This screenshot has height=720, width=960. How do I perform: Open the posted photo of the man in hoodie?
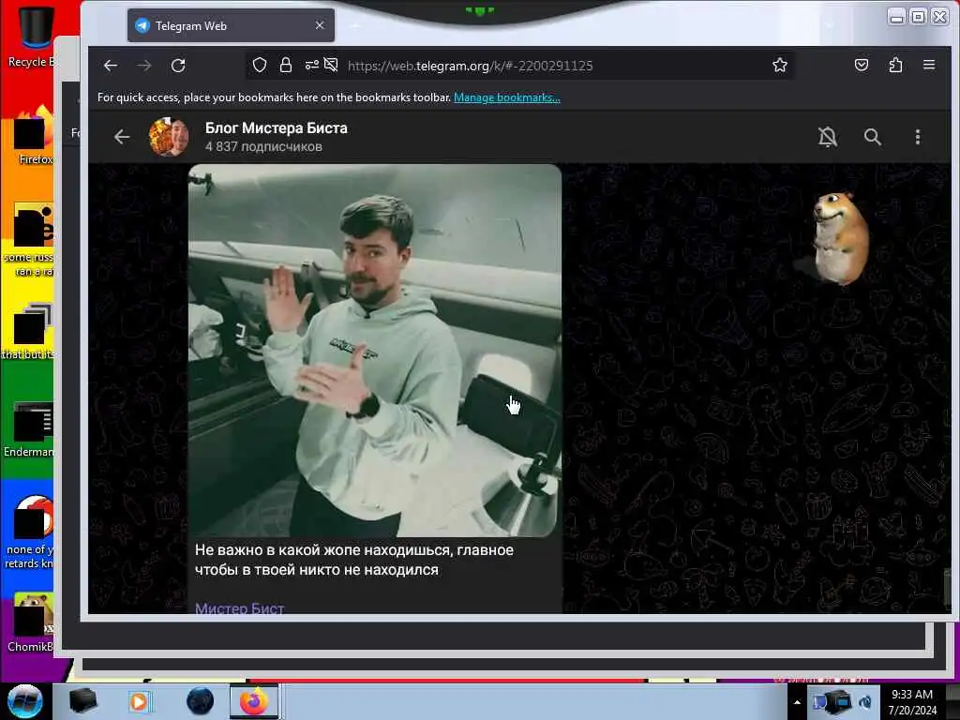375,351
